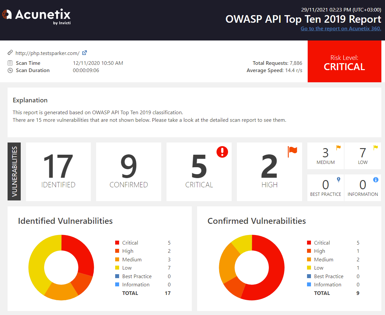
Task: Click Information swatch in Confirmed legend
Action: tap(309, 285)
